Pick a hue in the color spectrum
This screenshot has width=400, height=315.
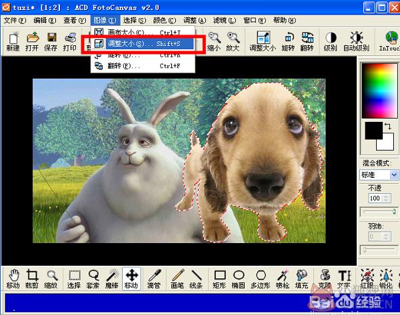click(379, 91)
